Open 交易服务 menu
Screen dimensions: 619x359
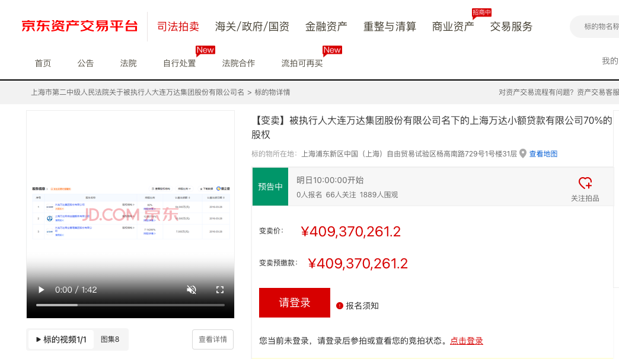point(511,27)
